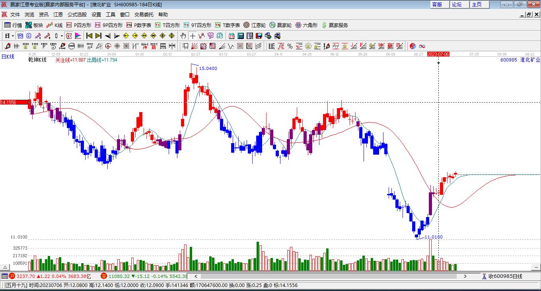Click the 日K线 period label

(x=8, y=56)
